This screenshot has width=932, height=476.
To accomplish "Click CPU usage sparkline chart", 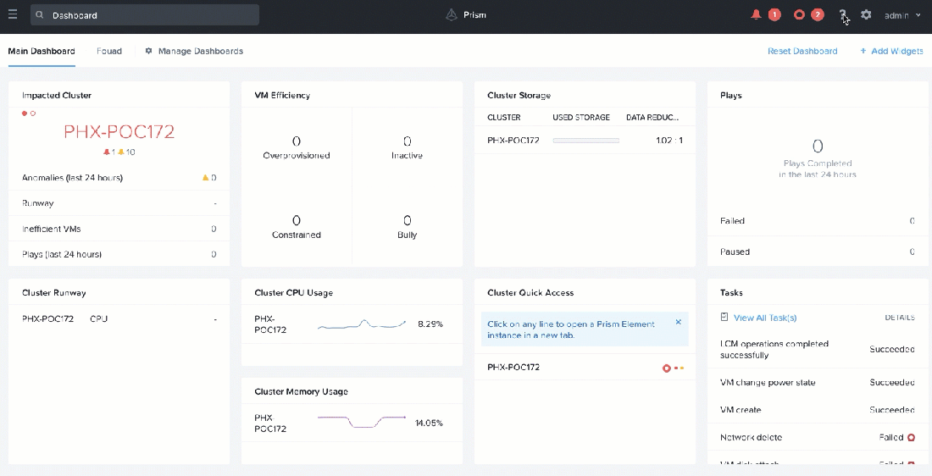I will (362, 324).
